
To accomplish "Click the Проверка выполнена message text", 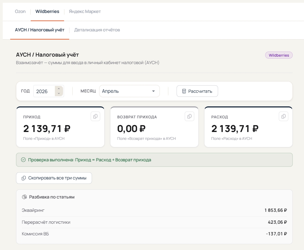I will (x=90, y=160).
